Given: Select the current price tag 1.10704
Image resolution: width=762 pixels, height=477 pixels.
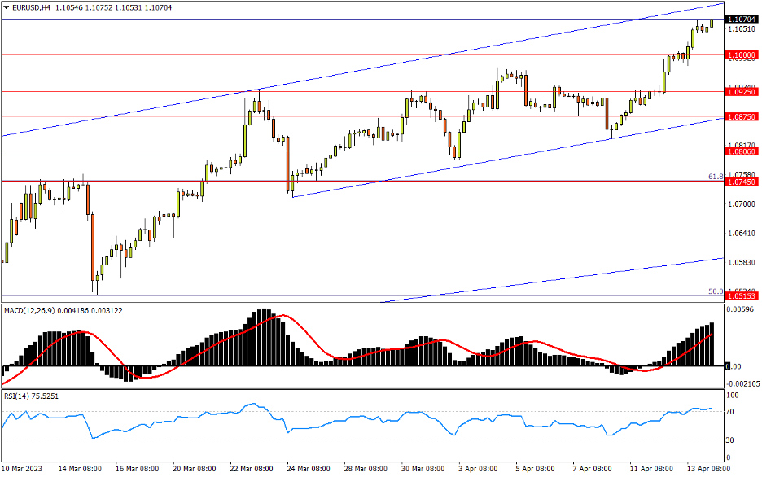Looking at the screenshot, I should (x=741, y=19).
